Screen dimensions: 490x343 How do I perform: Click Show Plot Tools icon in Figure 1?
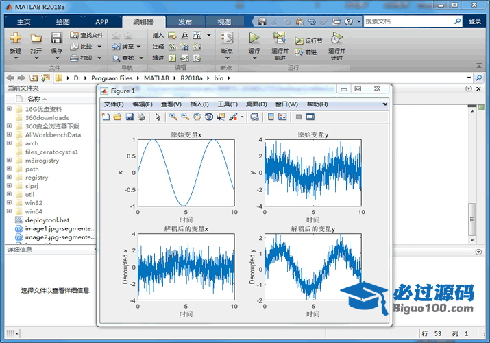pos(310,117)
